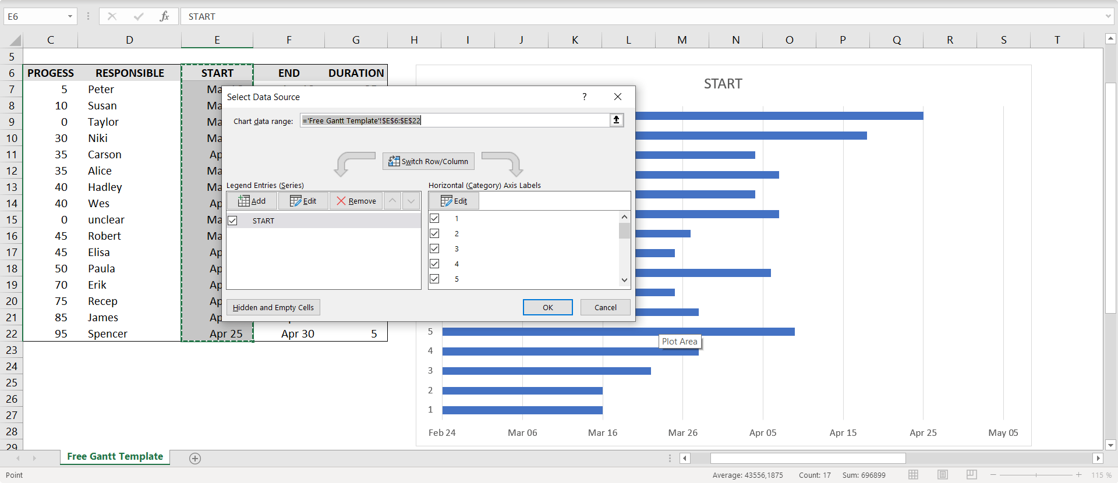1118x483 pixels.
Task: Remove the selected legend series
Action: pos(356,201)
